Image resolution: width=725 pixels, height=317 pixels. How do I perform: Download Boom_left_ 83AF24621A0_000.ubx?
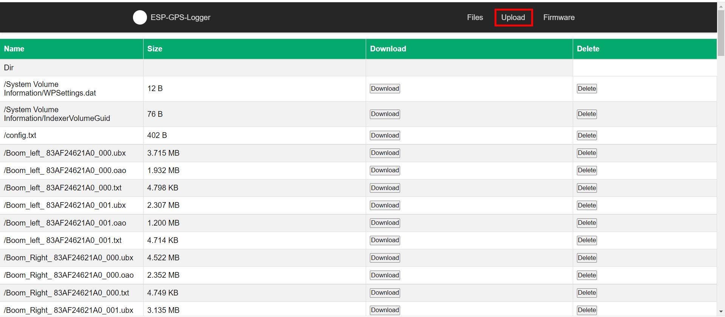(x=385, y=153)
